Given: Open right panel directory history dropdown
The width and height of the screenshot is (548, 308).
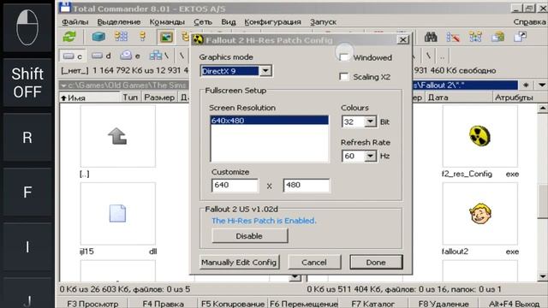Looking at the screenshot, I should coord(541,85).
